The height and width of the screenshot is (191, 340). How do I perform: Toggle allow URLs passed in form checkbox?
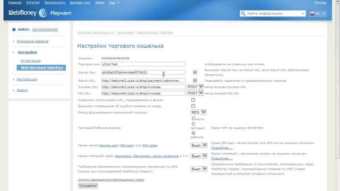pyautogui.click(x=193, y=100)
